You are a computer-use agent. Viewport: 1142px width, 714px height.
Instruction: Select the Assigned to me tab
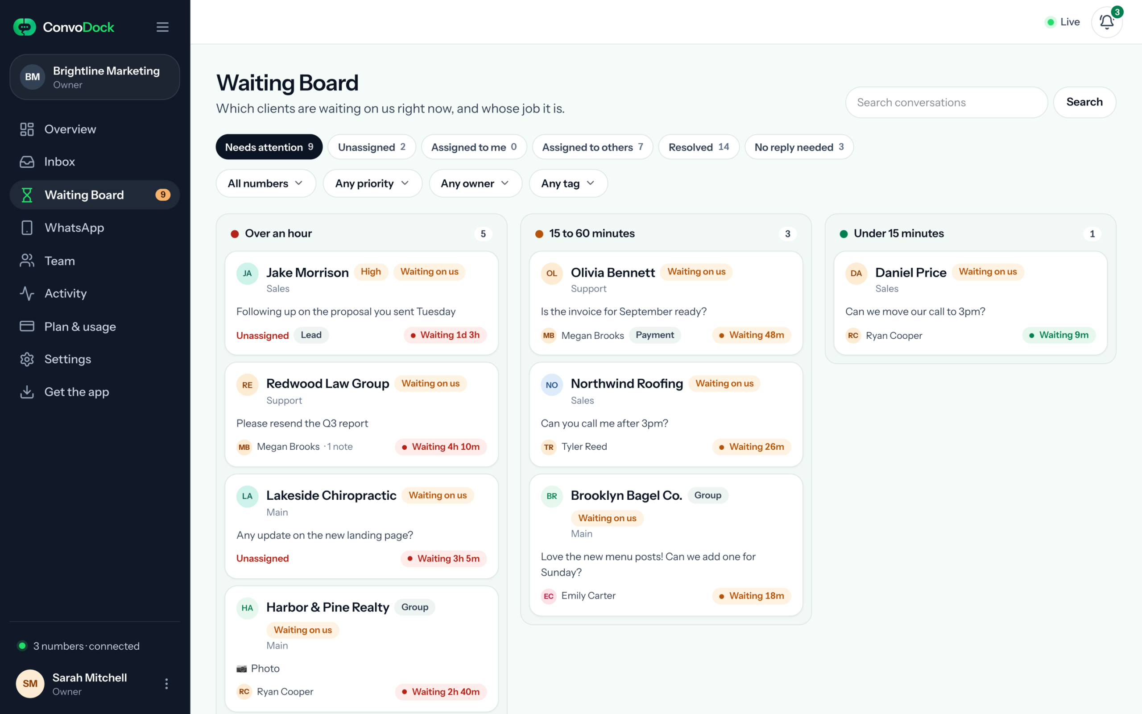(x=474, y=147)
